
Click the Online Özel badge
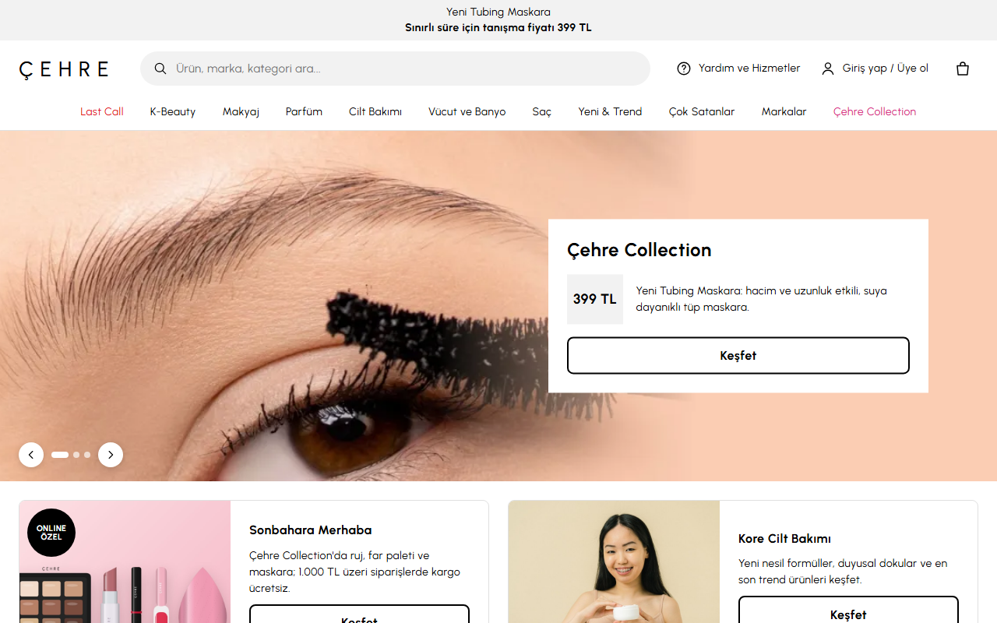51,533
